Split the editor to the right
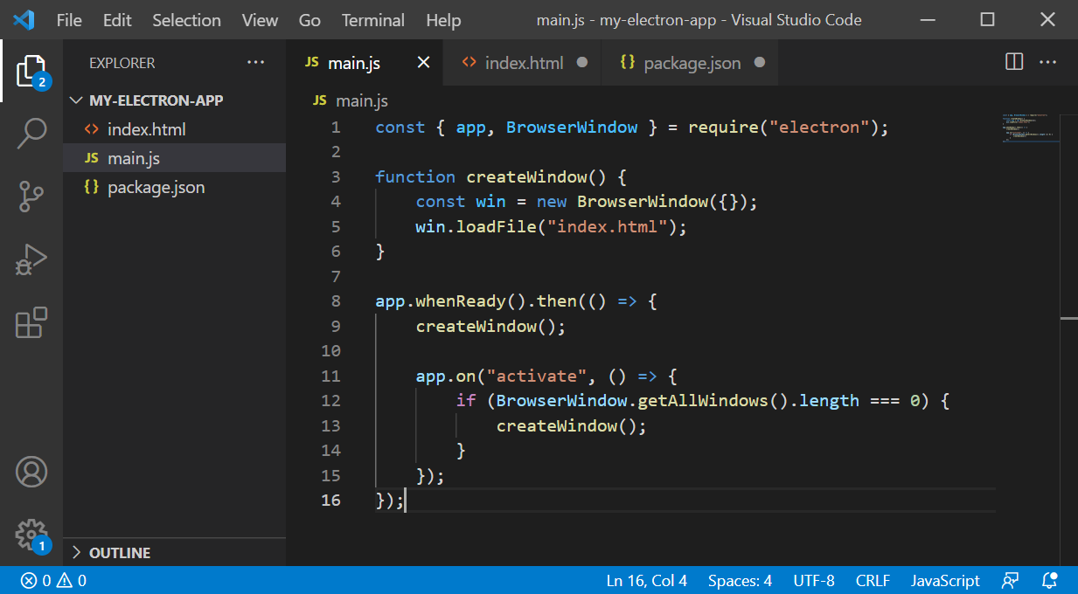This screenshot has width=1078, height=594. 1014,62
